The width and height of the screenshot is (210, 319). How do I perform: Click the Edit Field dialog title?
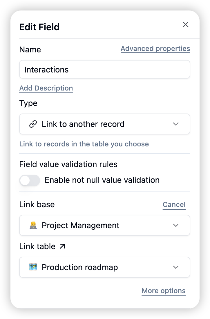(39, 27)
